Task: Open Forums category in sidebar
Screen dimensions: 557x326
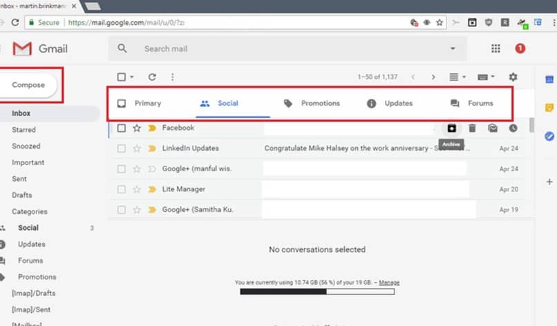Action: (30, 260)
